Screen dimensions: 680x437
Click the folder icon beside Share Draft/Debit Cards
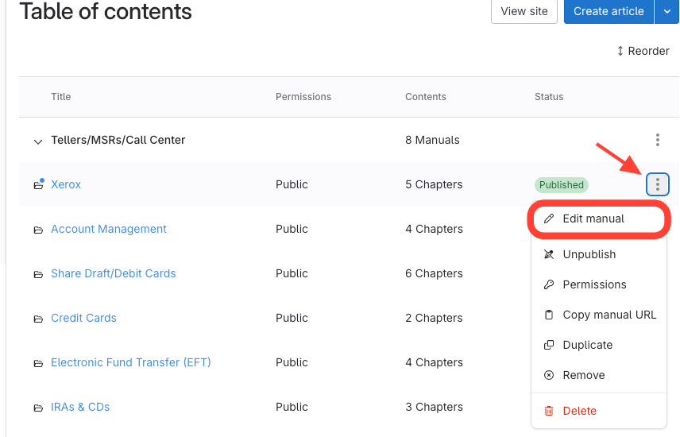coord(37,274)
